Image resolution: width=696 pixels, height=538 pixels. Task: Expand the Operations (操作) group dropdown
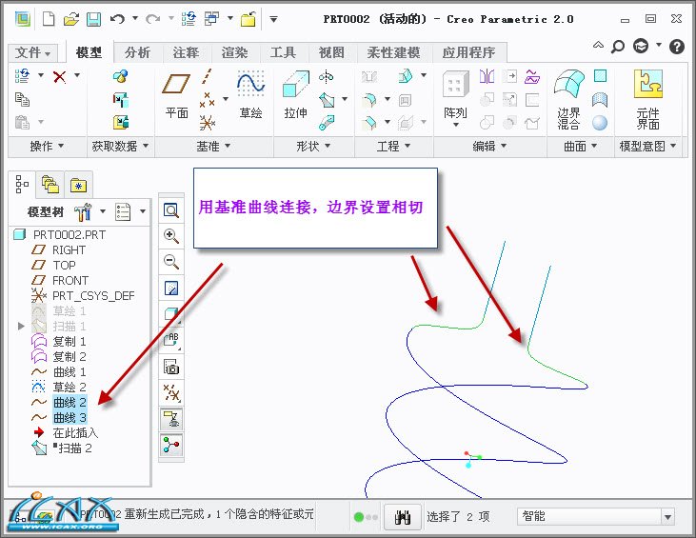point(47,146)
